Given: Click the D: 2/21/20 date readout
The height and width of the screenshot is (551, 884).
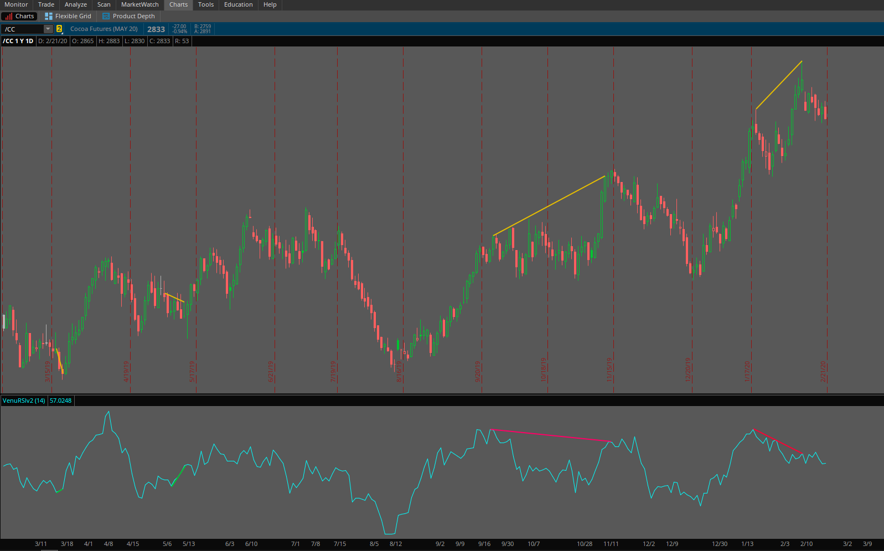Looking at the screenshot, I should tap(53, 41).
